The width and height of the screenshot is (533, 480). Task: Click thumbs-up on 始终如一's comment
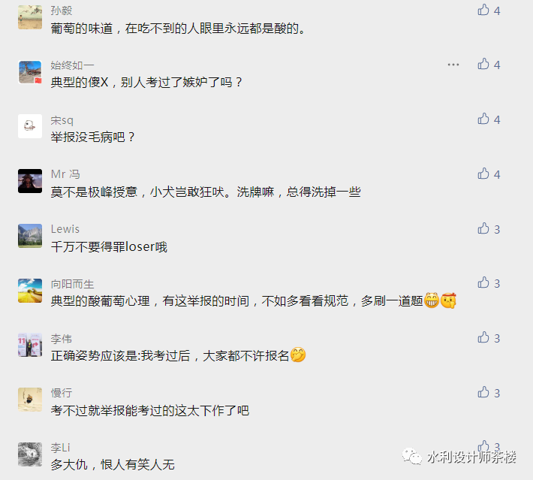coord(483,64)
